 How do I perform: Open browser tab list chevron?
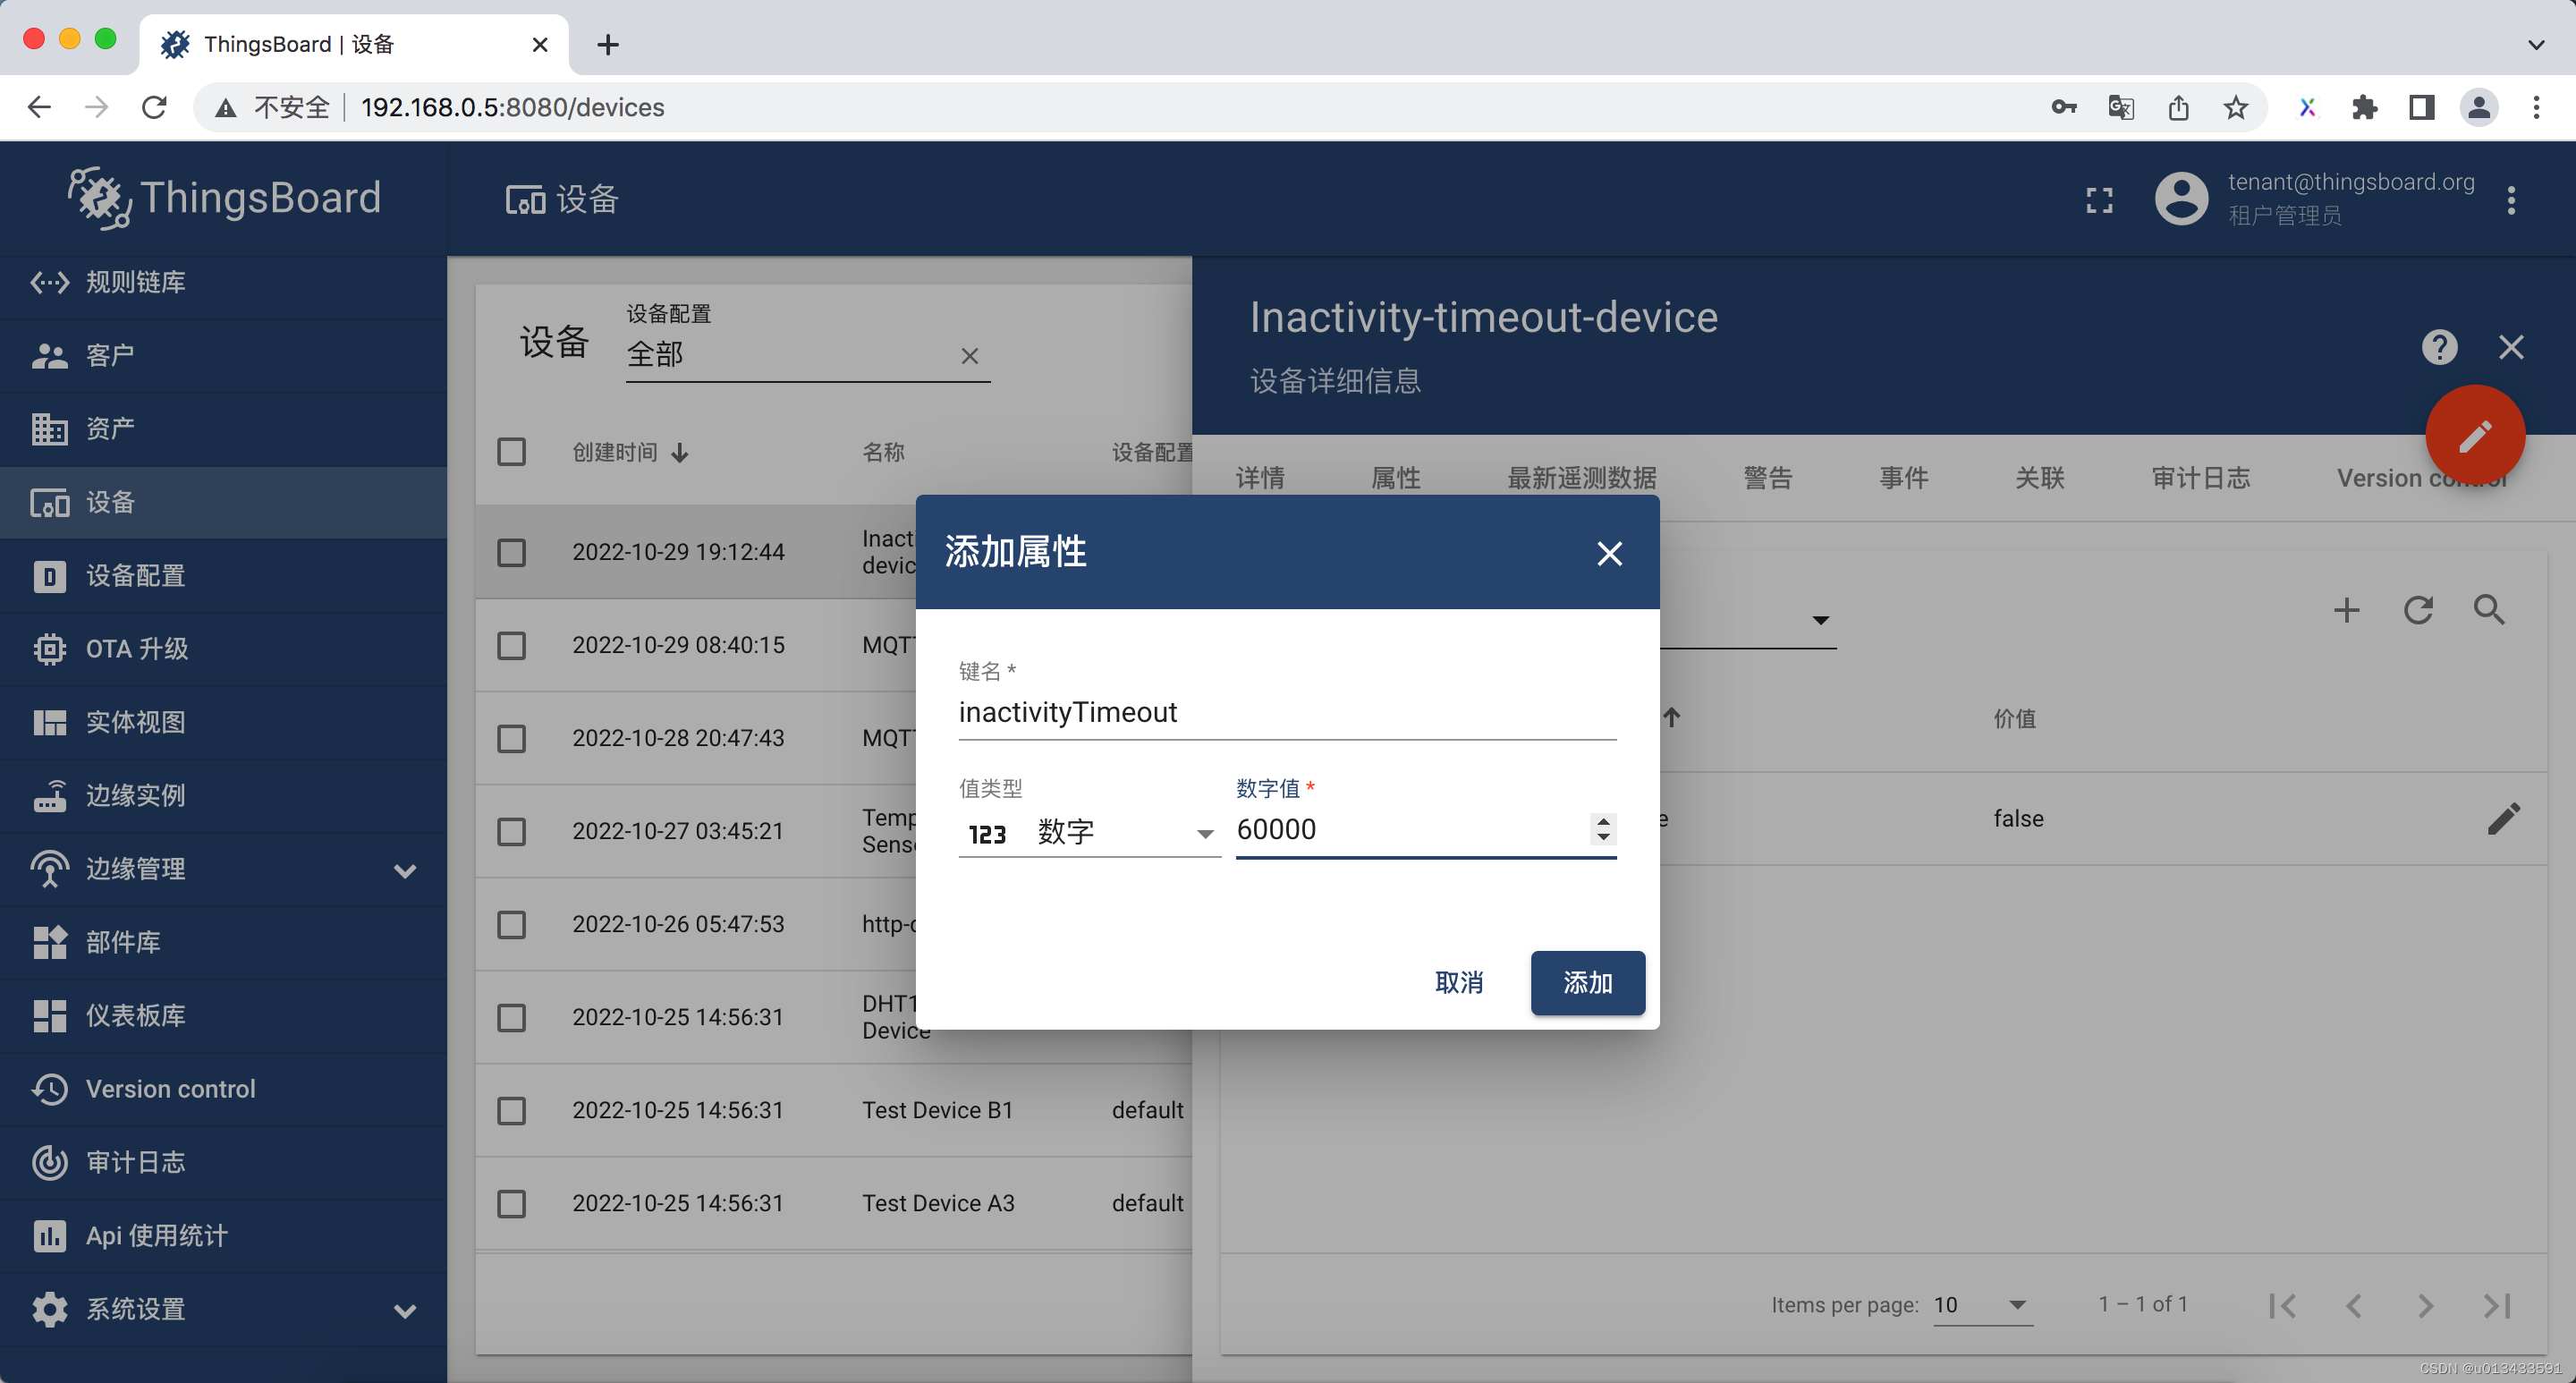click(2535, 44)
